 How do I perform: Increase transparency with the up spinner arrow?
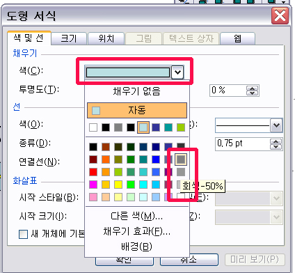[x=252, y=88]
